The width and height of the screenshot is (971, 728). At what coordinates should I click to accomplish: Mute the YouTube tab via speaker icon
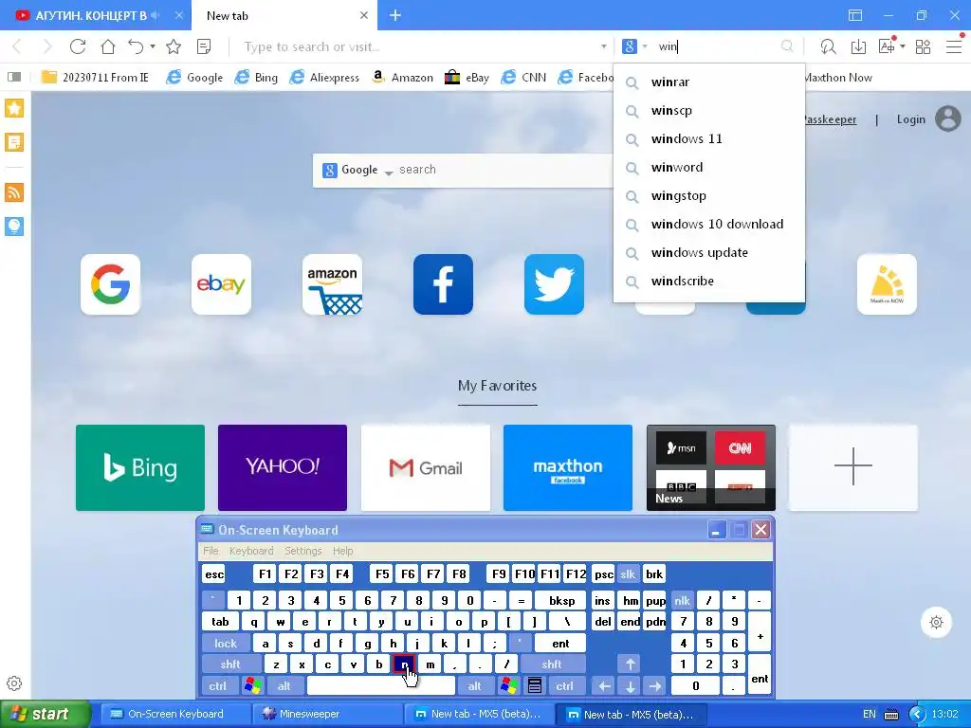156,15
